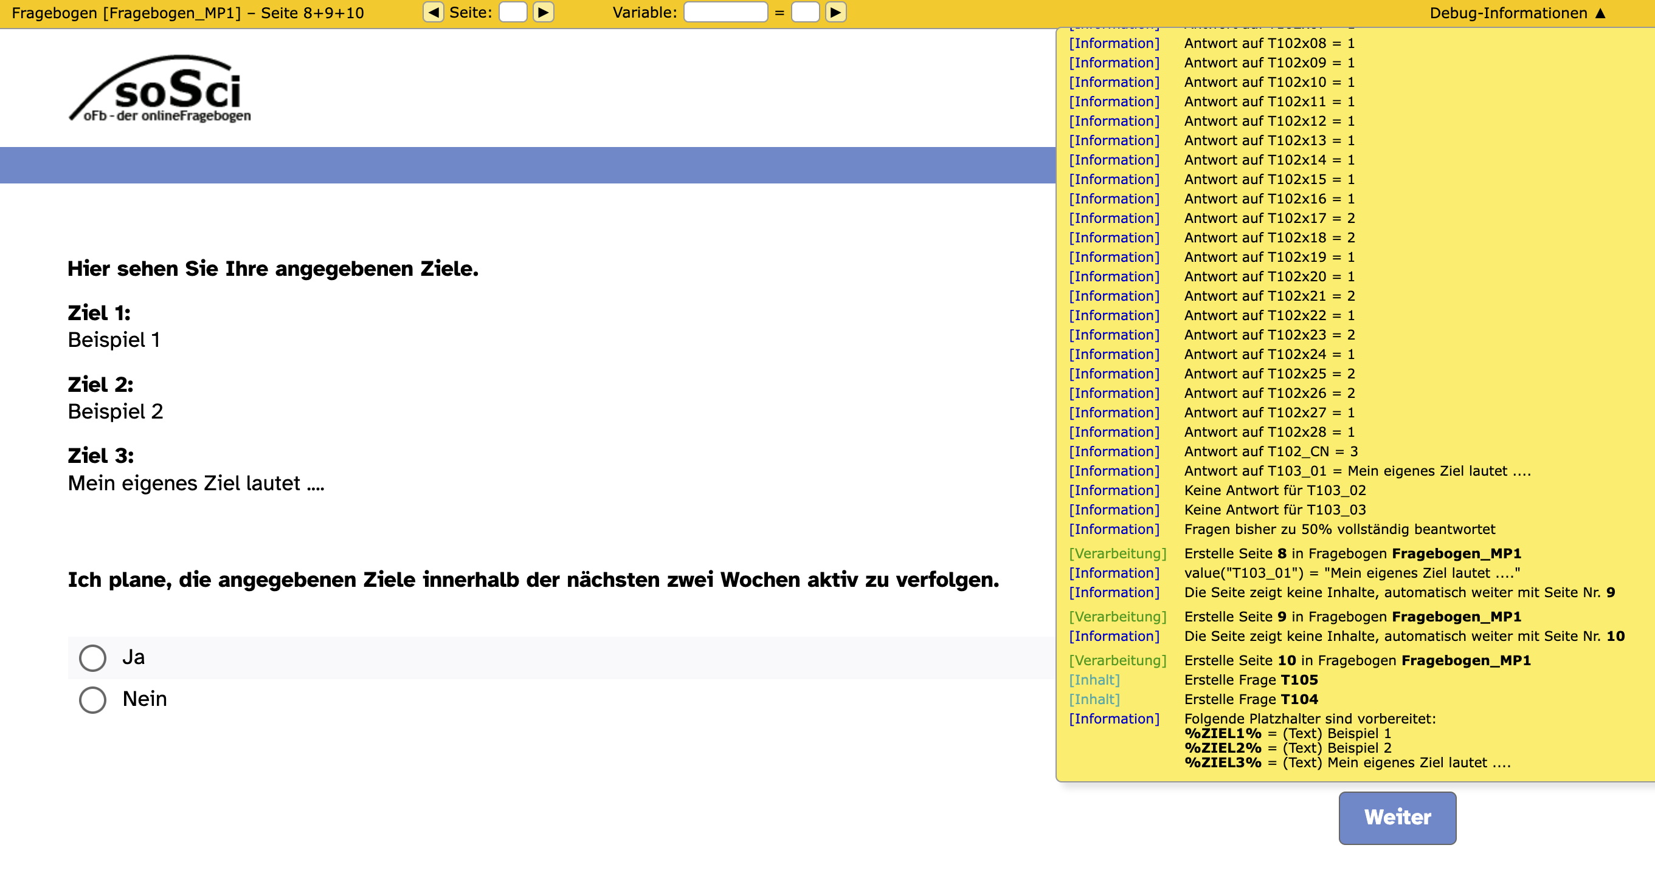
Task: Click Information tag for prepared Platzhalter
Action: [1114, 719]
